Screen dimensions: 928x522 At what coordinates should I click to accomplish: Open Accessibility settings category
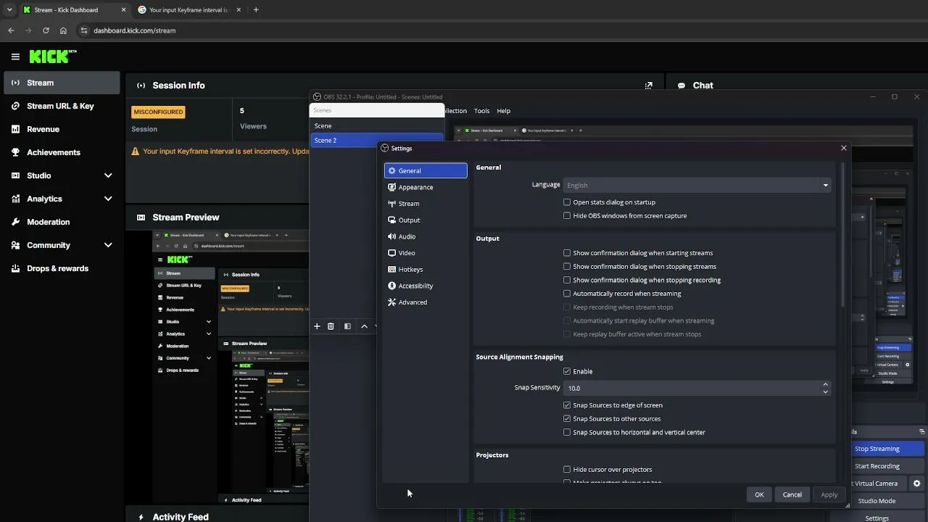tap(426, 286)
